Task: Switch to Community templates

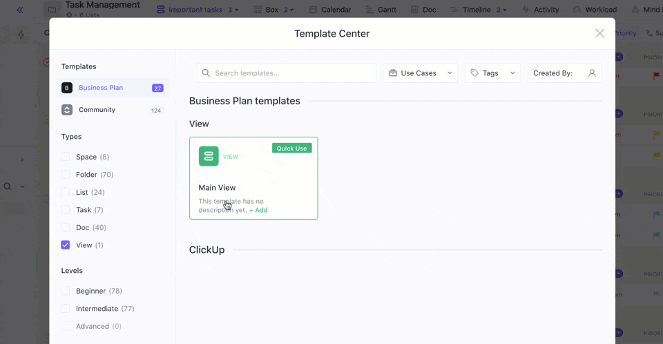Action: coord(97,110)
